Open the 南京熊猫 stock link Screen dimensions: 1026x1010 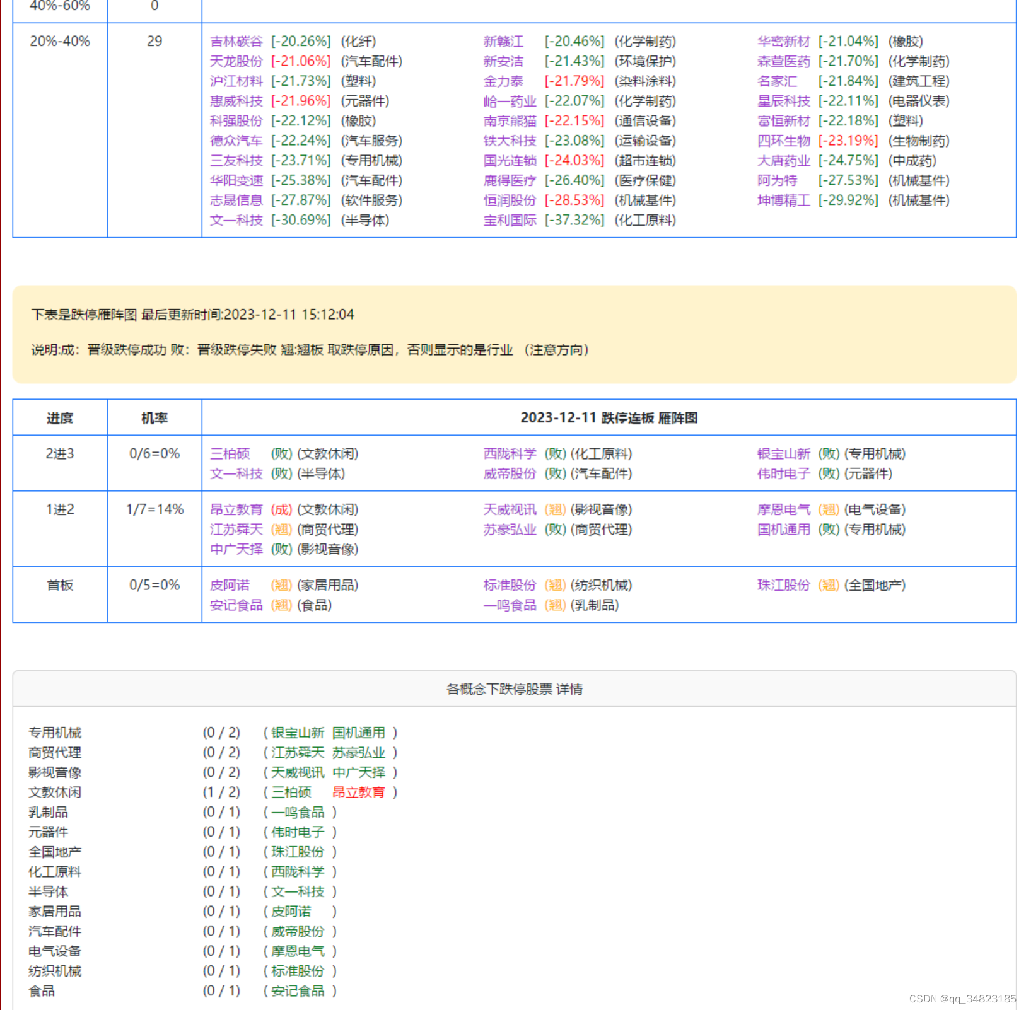coord(510,121)
